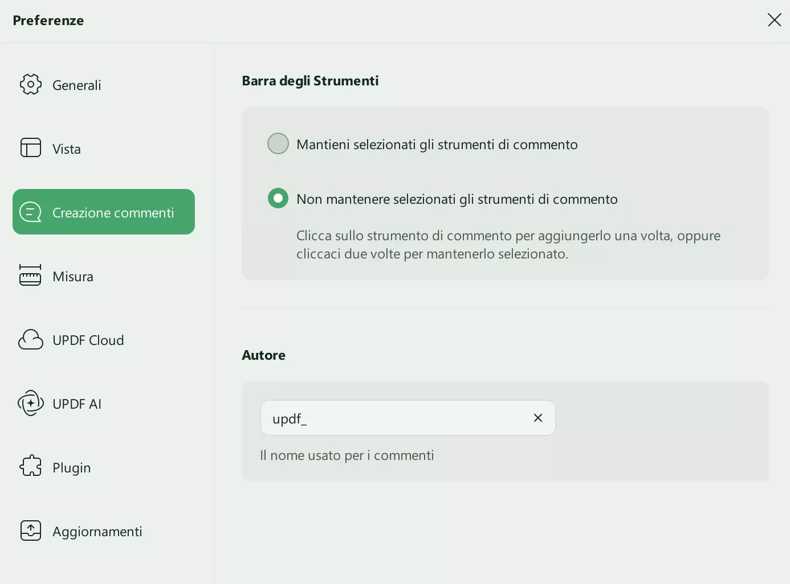Viewport: 790px width, 584px height.
Task: Open the Generali preferences tab
Action: 77,85
